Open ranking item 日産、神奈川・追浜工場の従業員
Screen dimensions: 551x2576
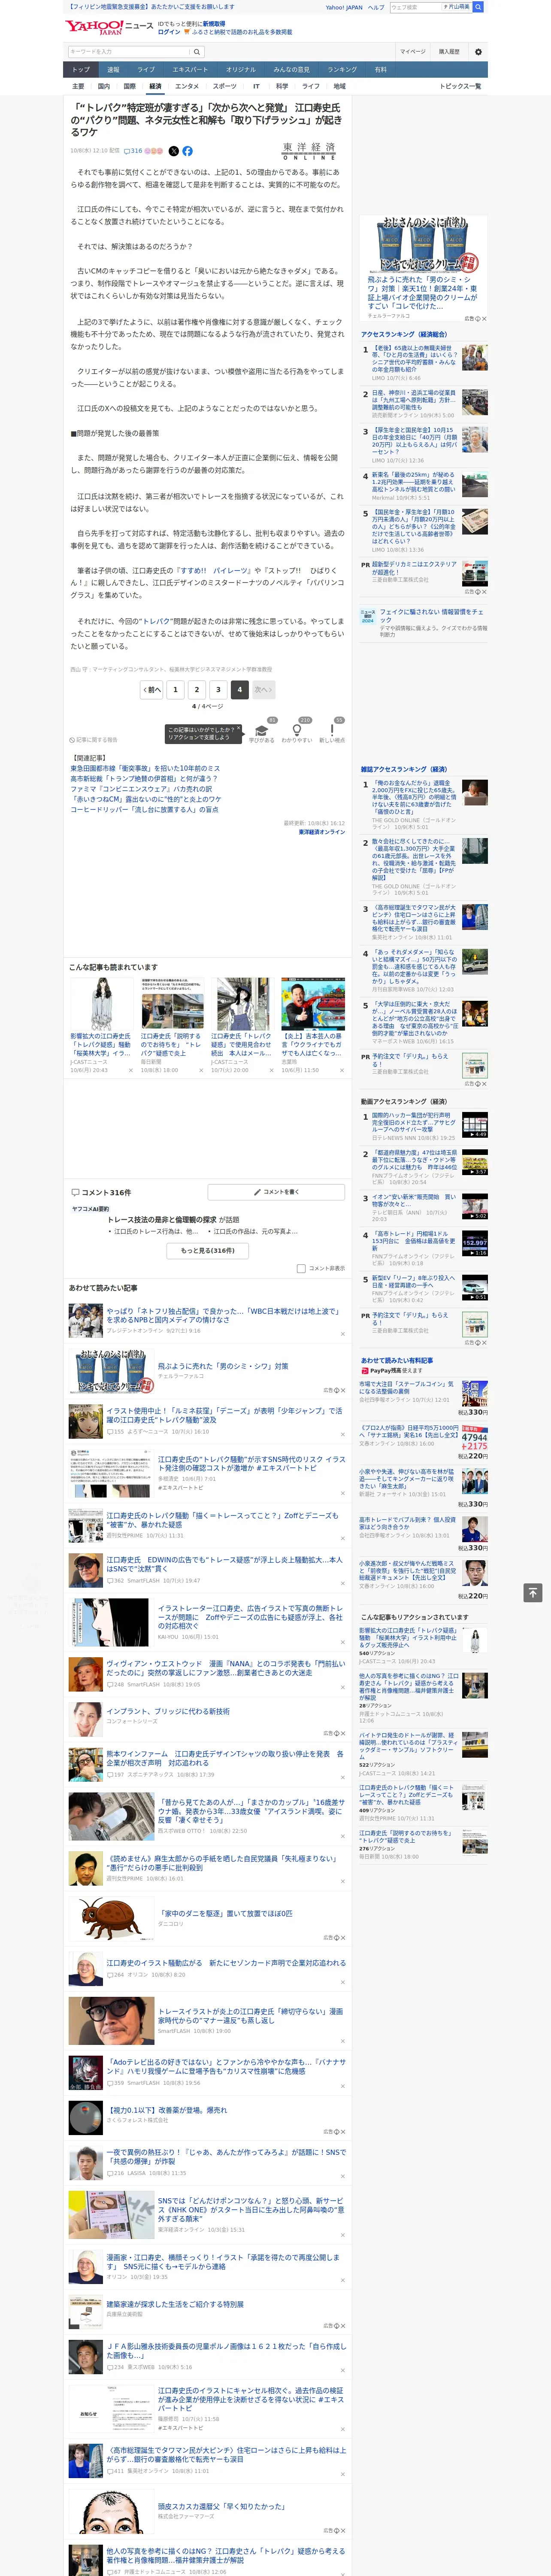coord(414,400)
